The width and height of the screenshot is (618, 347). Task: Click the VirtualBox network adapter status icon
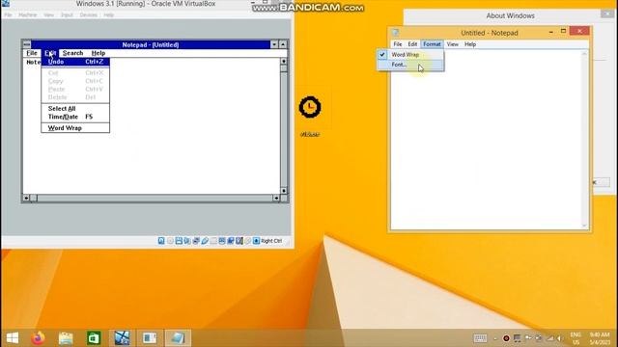click(x=196, y=241)
